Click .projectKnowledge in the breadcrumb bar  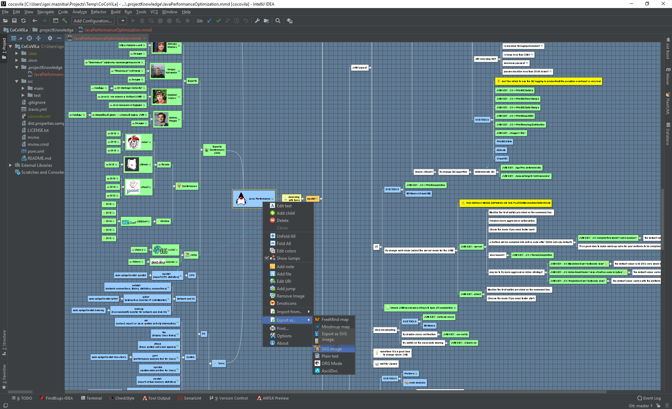coord(54,30)
